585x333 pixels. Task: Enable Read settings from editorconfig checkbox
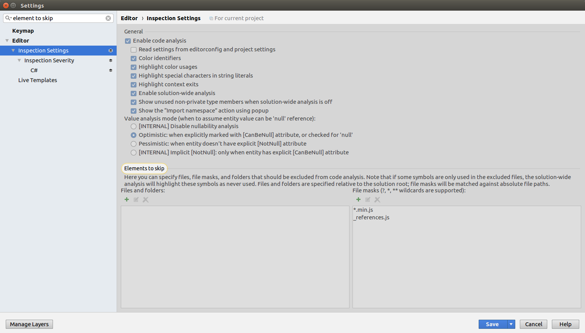pos(133,49)
